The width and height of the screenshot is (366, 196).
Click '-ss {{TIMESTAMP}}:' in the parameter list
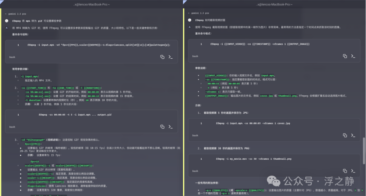(217, 79)
